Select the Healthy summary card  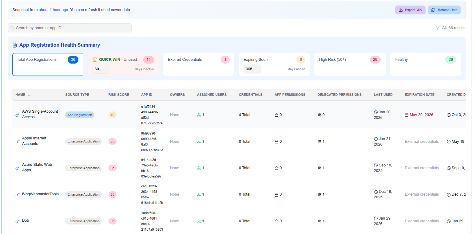(425, 64)
